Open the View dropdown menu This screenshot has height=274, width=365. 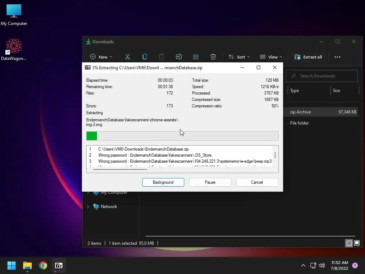click(271, 57)
